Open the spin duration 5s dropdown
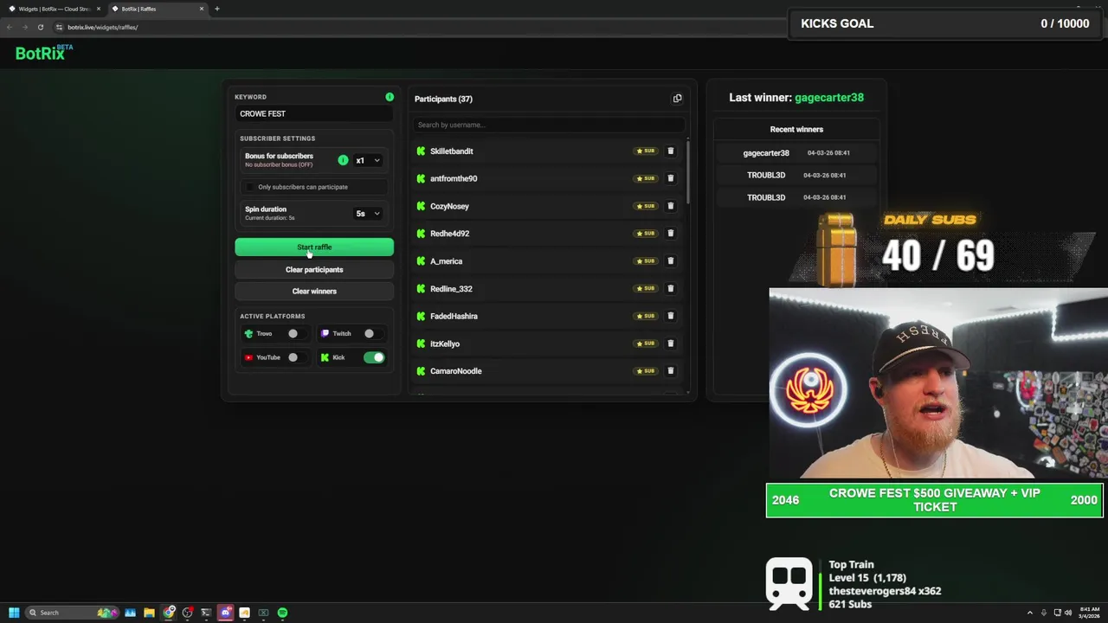The width and height of the screenshot is (1108, 623). [x=368, y=214]
